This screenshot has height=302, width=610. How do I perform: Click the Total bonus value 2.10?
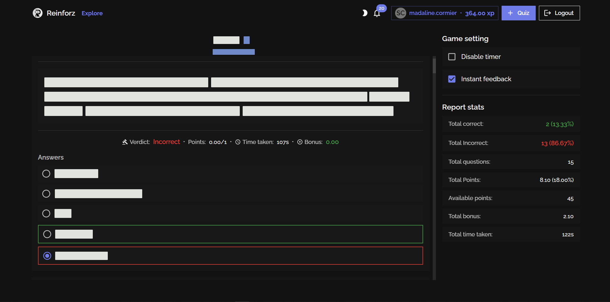point(568,217)
